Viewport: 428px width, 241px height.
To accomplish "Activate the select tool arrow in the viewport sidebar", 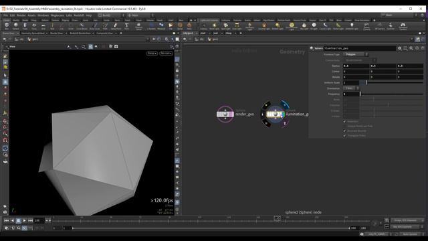I will (x=5, y=75).
